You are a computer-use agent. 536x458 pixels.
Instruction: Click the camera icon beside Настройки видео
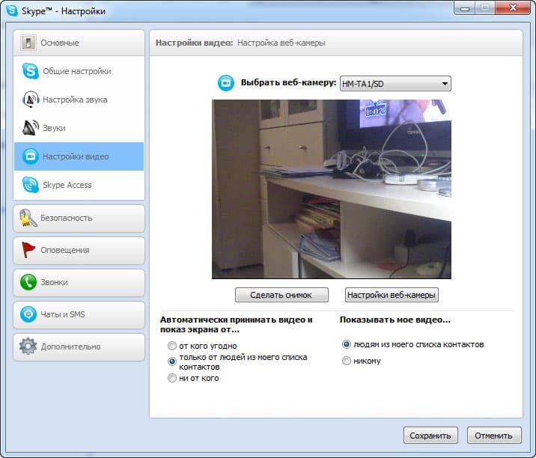pos(31,156)
